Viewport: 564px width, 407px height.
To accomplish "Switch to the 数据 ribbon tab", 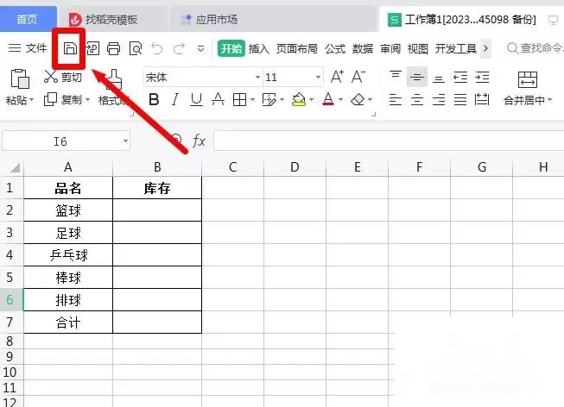I will (363, 48).
